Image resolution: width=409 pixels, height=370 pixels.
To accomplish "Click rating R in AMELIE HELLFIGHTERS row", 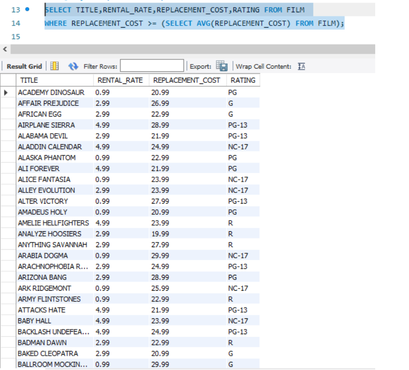I will (x=243, y=223).
